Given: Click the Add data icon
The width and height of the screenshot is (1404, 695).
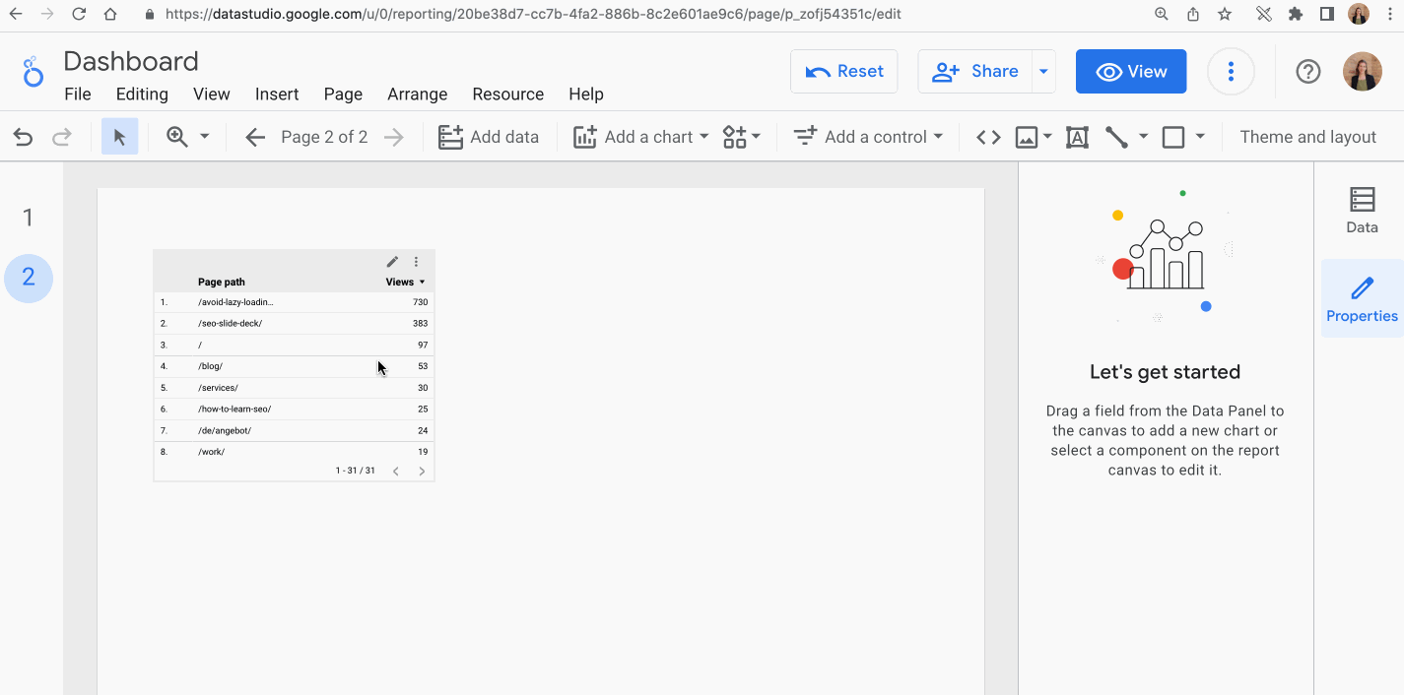Looking at the screenshot, I should click(450, 136).
